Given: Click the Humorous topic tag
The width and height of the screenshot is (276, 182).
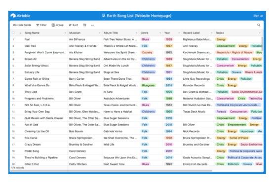Looking at the screenshot, I should [247, 131].
